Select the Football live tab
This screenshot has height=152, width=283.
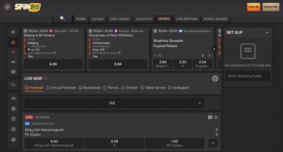tap(34, 88)
